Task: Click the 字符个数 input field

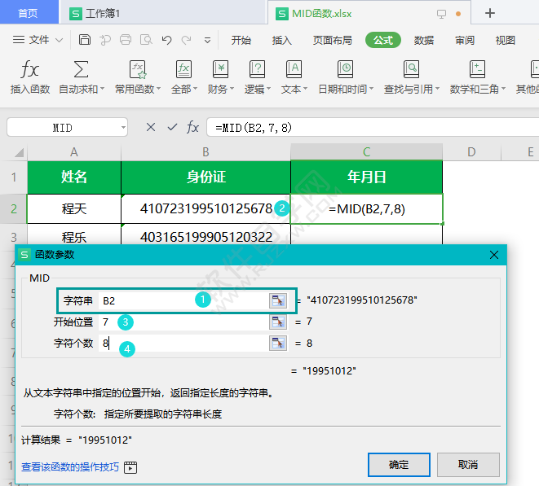Action: coord(183,344)
